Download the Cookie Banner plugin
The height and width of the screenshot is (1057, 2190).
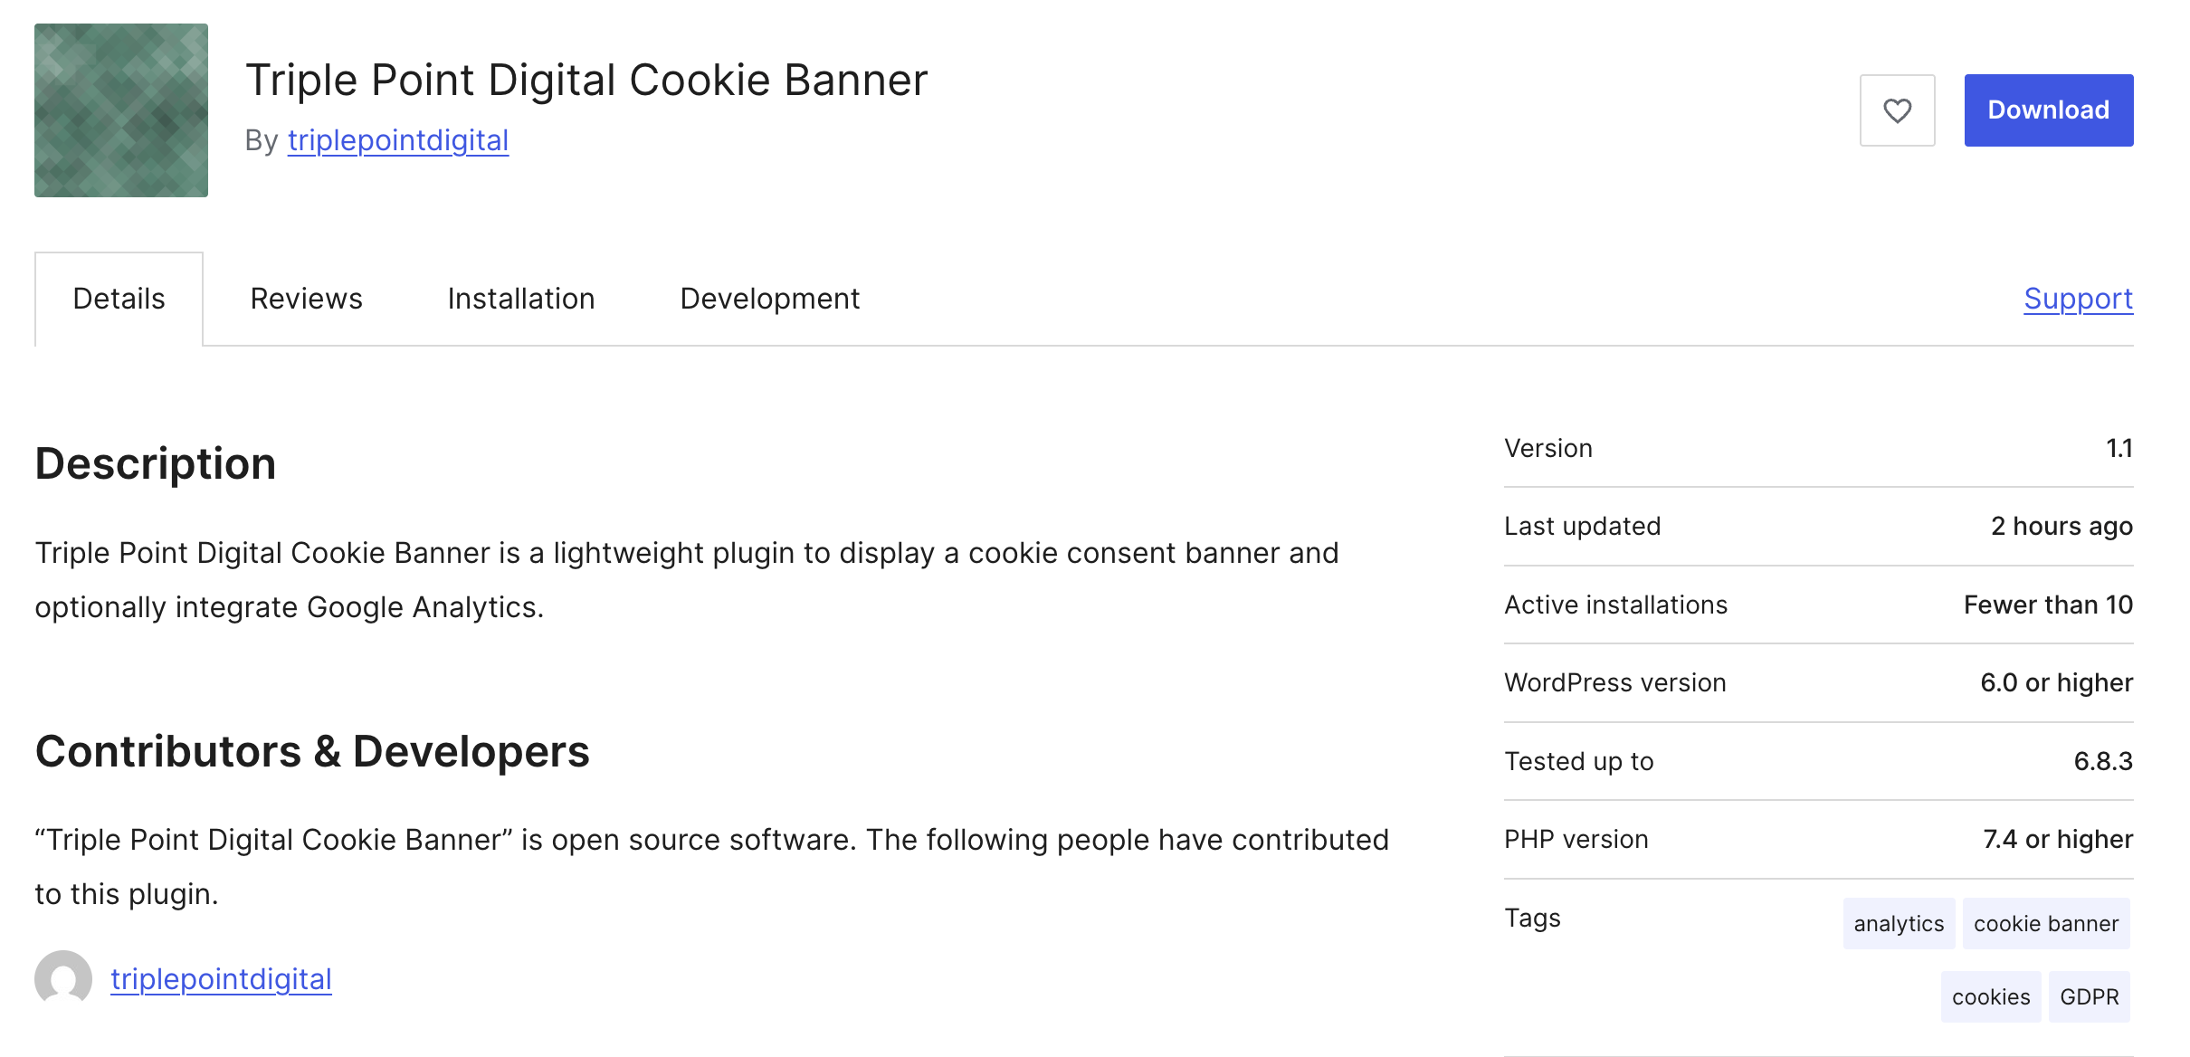(2048, 110)
